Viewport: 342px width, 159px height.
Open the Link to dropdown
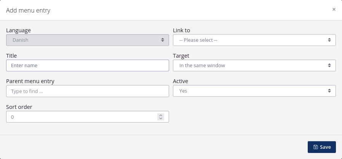(254, 40)
